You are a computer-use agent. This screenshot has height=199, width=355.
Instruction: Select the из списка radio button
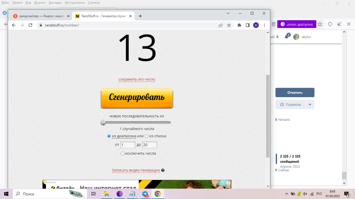146,136
